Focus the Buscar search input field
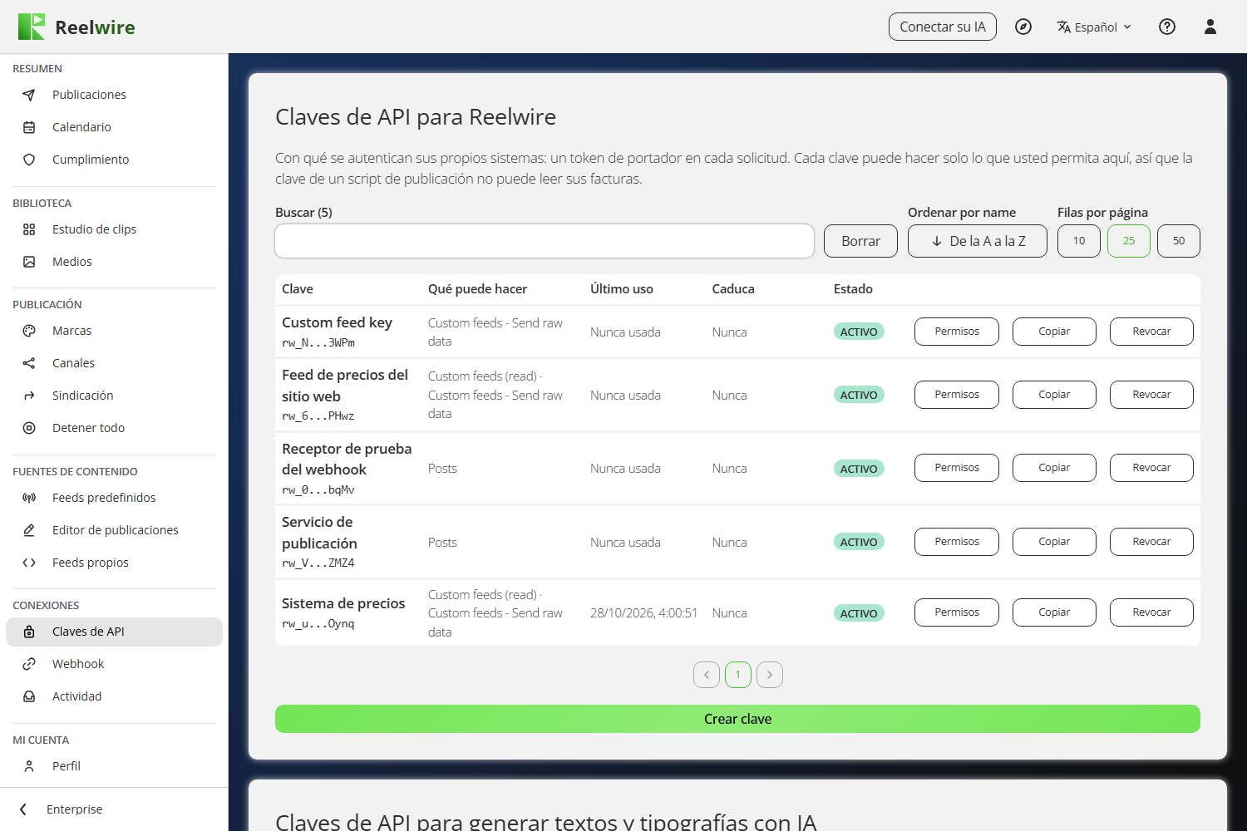The width and height of the screenshot is (1247, 831). coord(545,241)
